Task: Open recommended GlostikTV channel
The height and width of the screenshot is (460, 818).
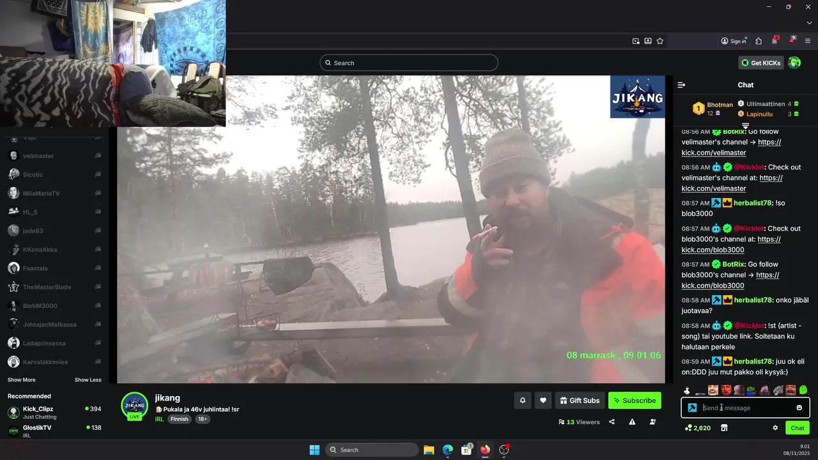Action: point(54,431)
